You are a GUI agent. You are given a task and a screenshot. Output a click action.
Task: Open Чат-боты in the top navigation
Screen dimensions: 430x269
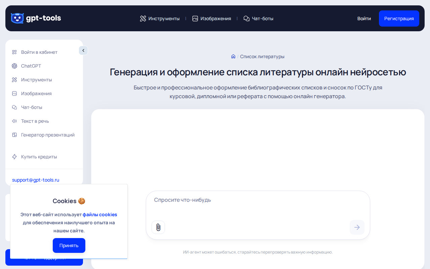[x=258, y=18]
